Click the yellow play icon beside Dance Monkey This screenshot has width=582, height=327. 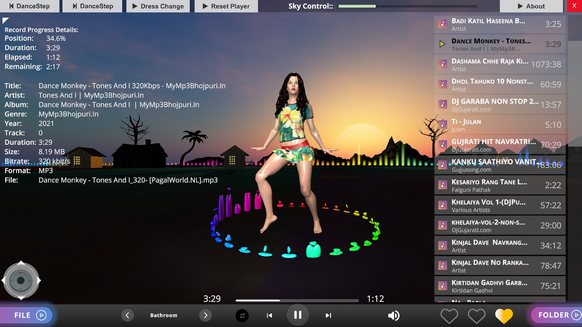pyautogui.click(x=442, y=44)
